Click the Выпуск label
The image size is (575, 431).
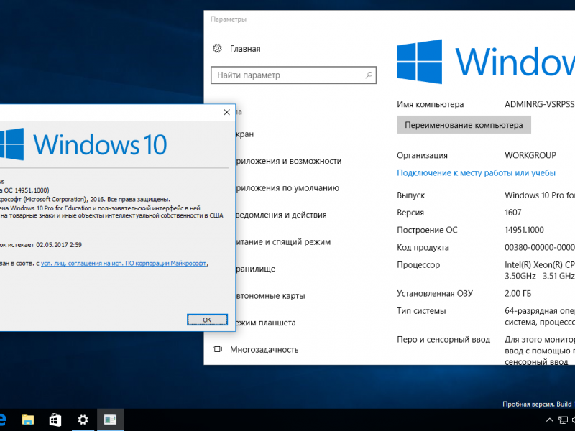[410, 195]
